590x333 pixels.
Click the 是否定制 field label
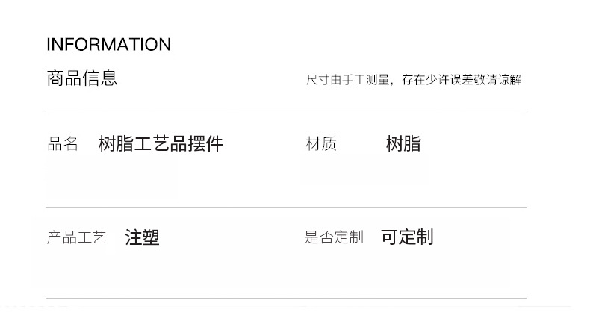(x=334, y=237)
